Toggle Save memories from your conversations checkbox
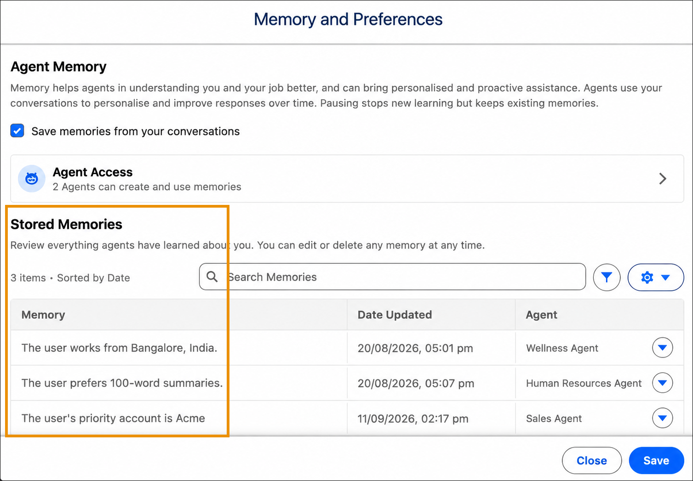The image size is (693, 481). pos(17,131)
